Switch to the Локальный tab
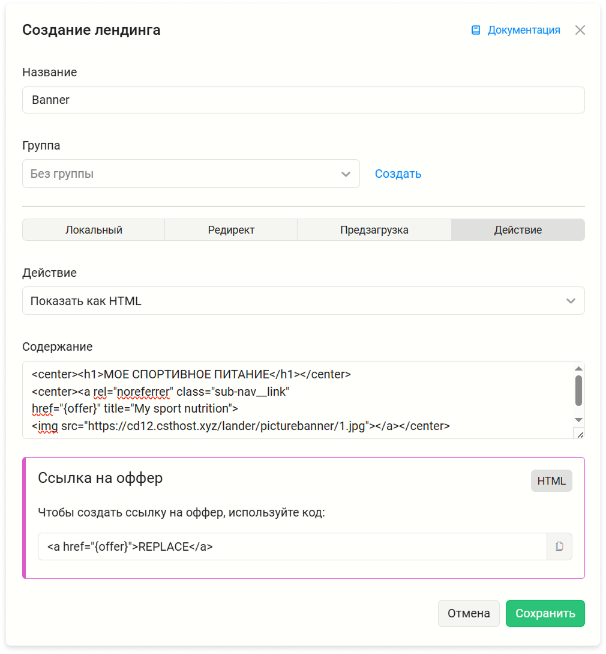606x654 pixels. pyautogui.click(x=94, y=230)
